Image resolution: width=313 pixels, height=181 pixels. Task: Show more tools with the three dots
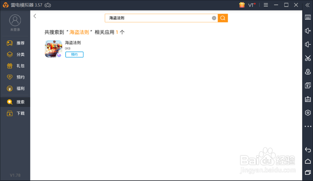click(308, 126)
